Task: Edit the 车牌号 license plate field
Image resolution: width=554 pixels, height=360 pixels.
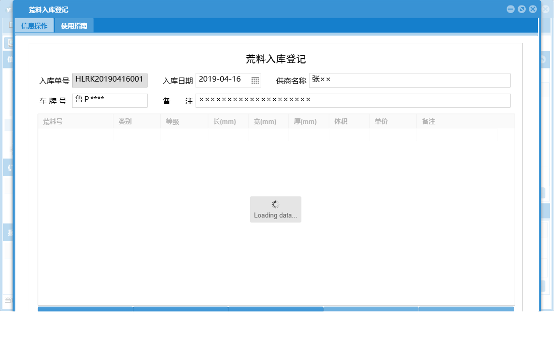Action: point(109,100)
